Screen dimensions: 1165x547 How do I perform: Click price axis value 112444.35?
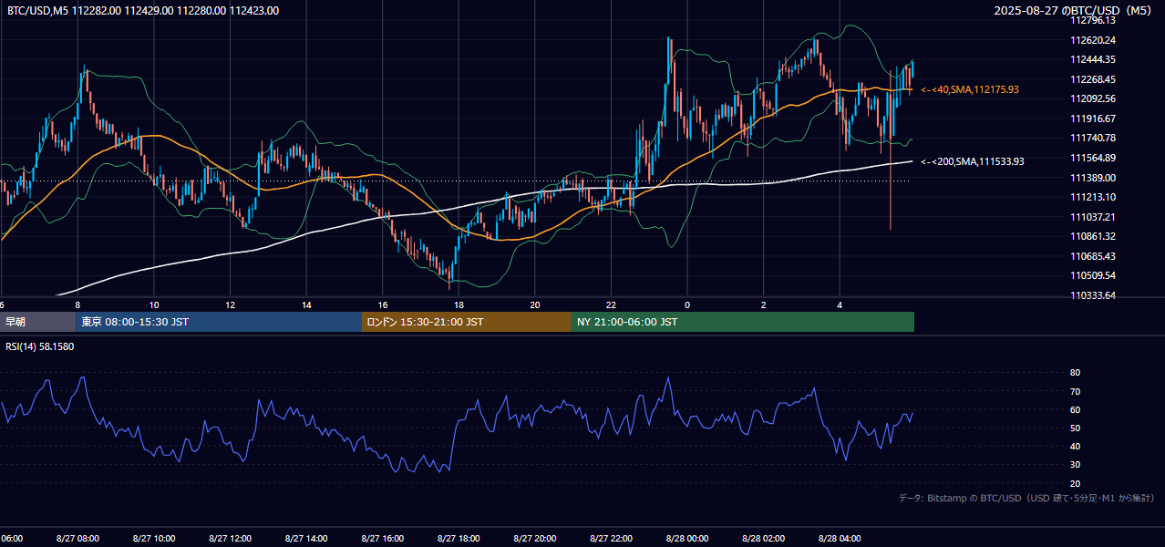tap(1093, 59)
